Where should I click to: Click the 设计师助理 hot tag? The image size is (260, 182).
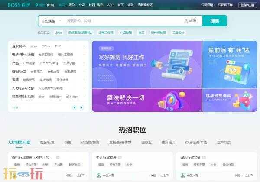(158, 32)
